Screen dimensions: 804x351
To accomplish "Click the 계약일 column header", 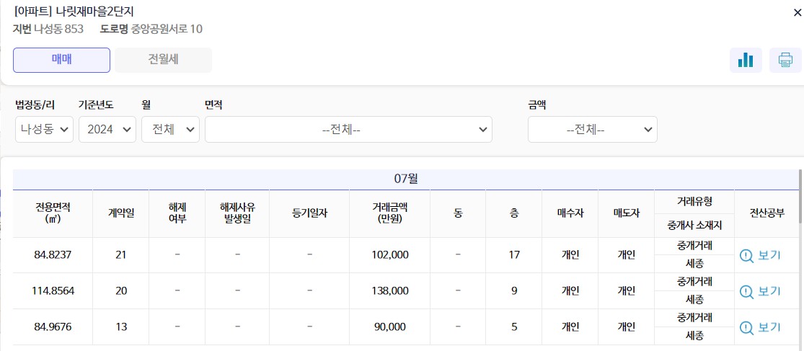I will (121, 213).
